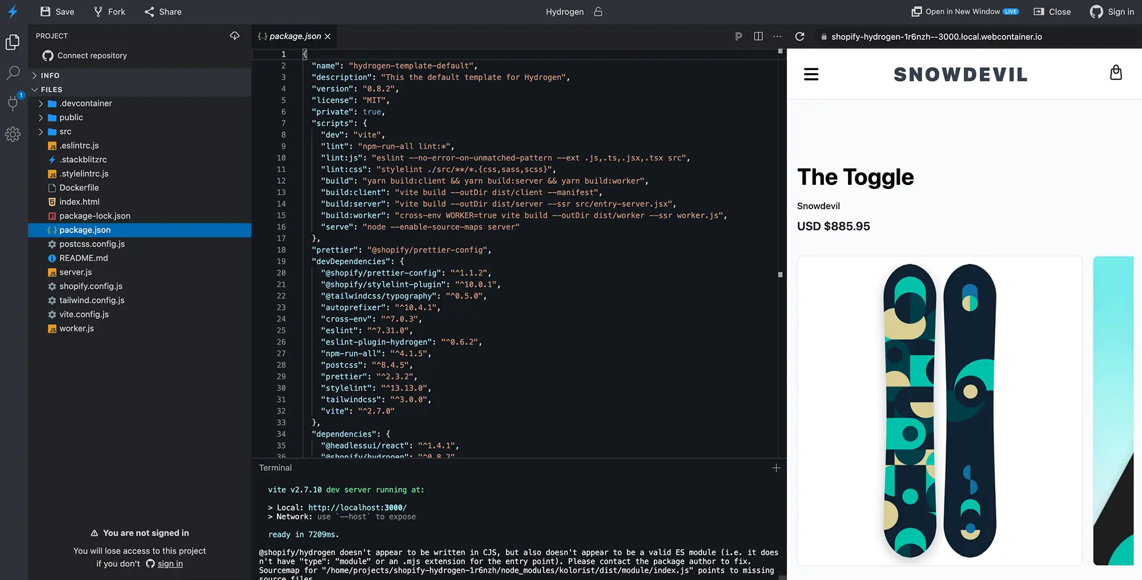Open the shopping bag cart

coord(1116,72)
